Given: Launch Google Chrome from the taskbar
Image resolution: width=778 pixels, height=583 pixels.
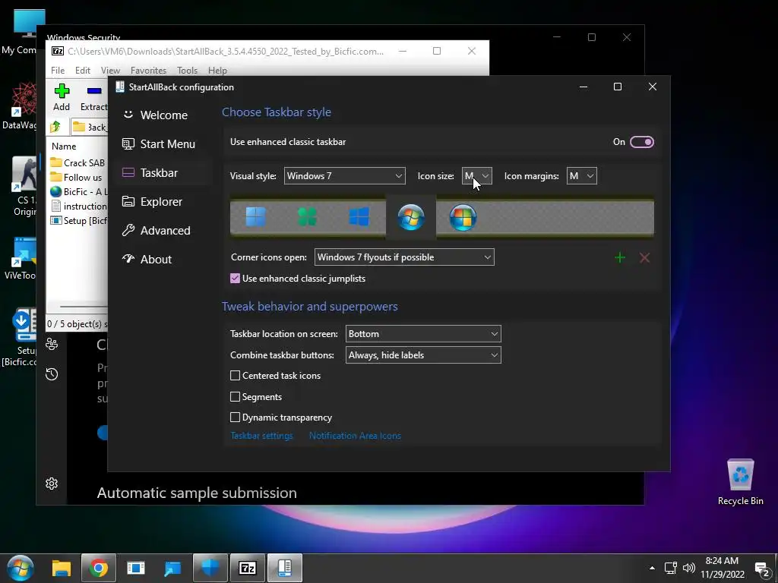Looking at the screenshot, I should [98, 568].
